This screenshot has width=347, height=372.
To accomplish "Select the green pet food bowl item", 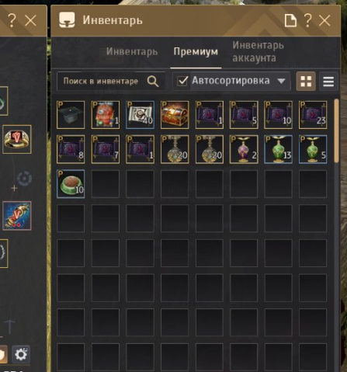I will point(71,184).
